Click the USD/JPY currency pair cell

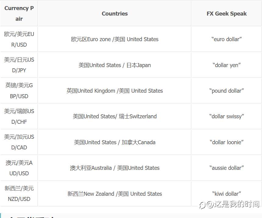coord(19,65)
